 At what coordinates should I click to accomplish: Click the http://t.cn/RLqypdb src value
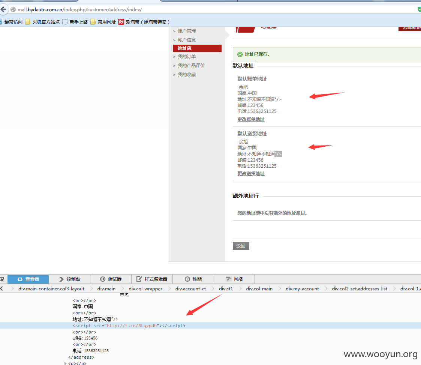[132, 326]
